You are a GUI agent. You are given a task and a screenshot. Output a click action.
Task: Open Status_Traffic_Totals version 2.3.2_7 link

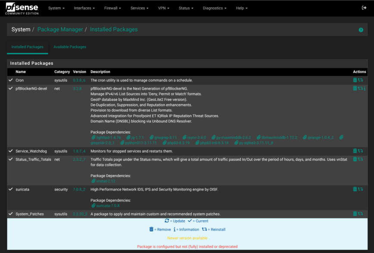click(x=79, y=159)
